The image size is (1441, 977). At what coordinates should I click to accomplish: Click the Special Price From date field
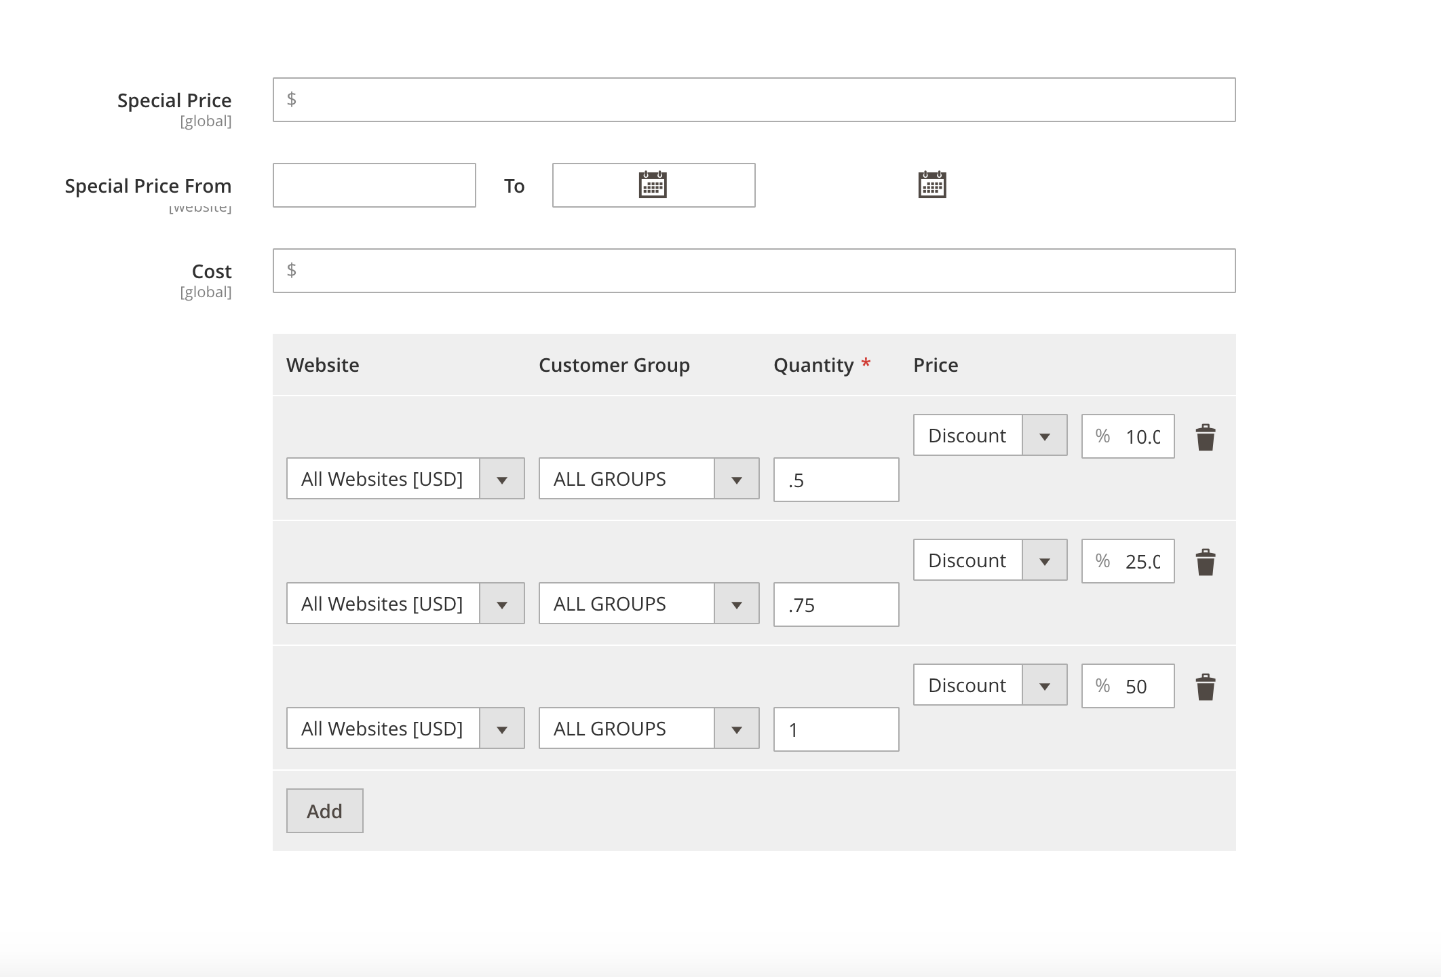pyautogui.click(x=374, y=185)
